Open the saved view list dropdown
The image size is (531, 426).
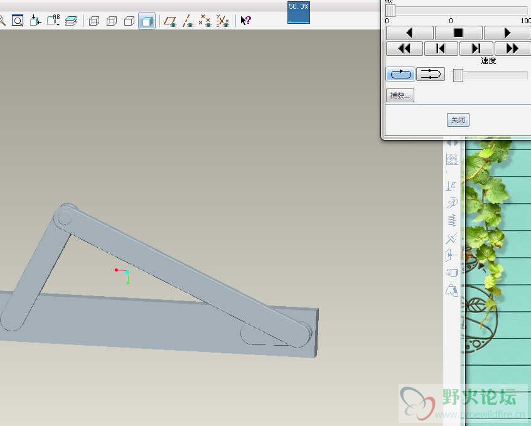click(54, 21)
